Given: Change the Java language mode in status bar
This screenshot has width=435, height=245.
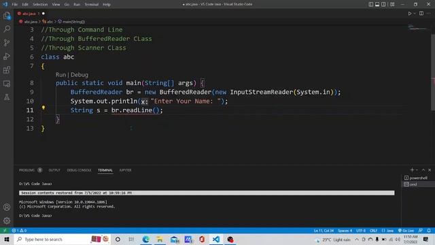Looking at the screenshot, I should [390, 231].
